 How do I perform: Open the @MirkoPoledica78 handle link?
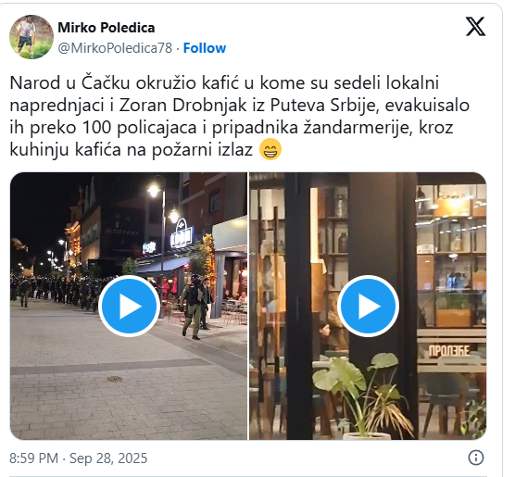pyautogui.click(x=115, y=48)
